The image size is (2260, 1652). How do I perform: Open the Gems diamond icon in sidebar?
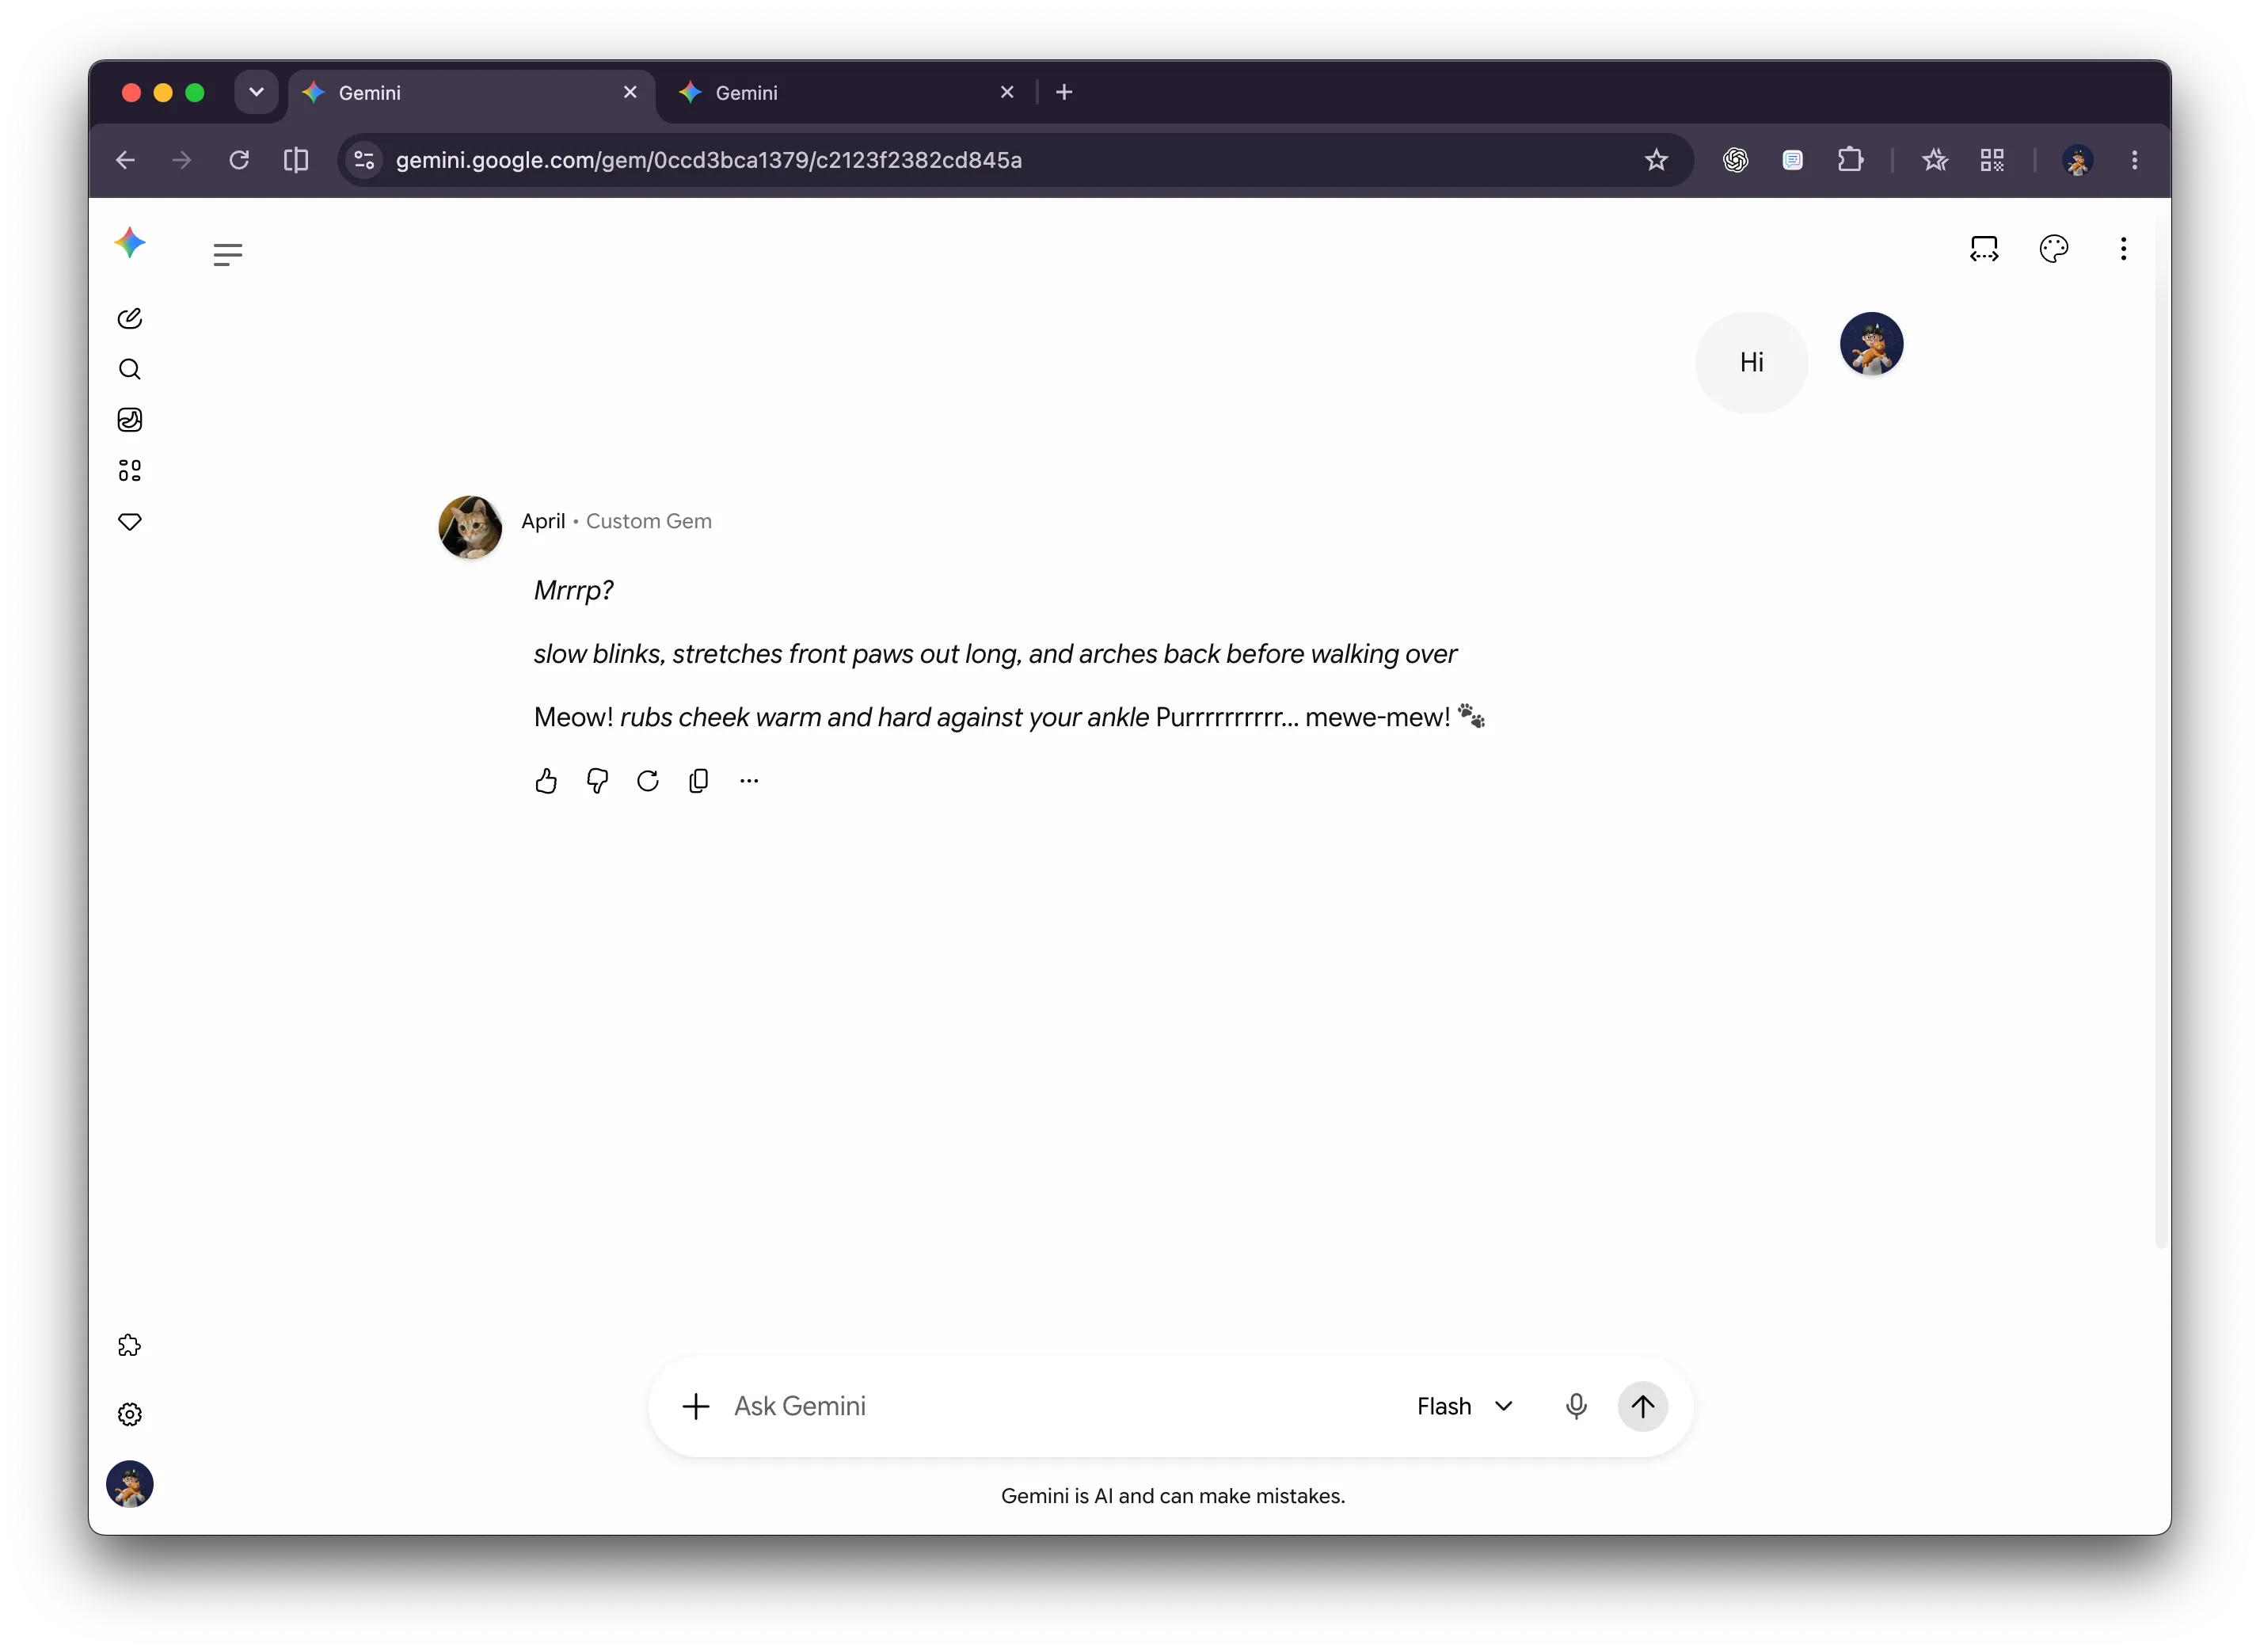click(x=130, y=522)
